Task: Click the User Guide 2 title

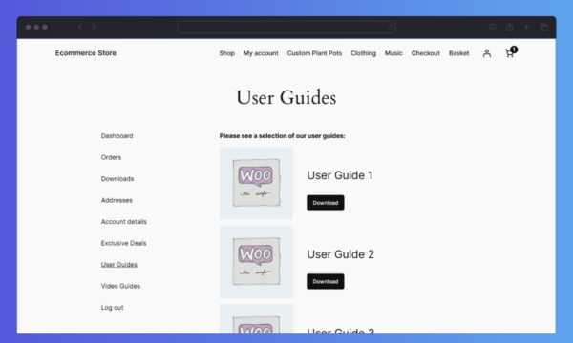Action: coord(341,254)
